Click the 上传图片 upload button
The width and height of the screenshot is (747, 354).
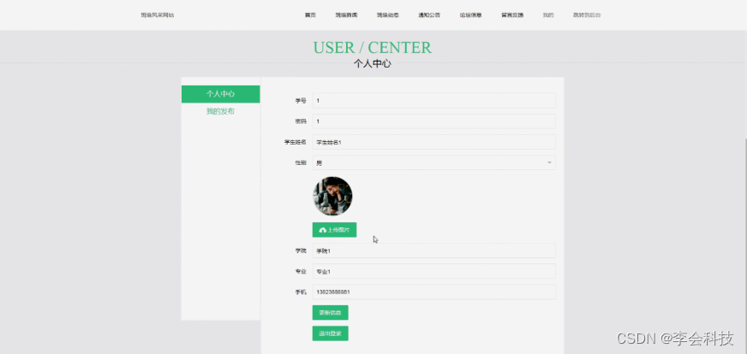pyautogui.click(x=334, y=230)
